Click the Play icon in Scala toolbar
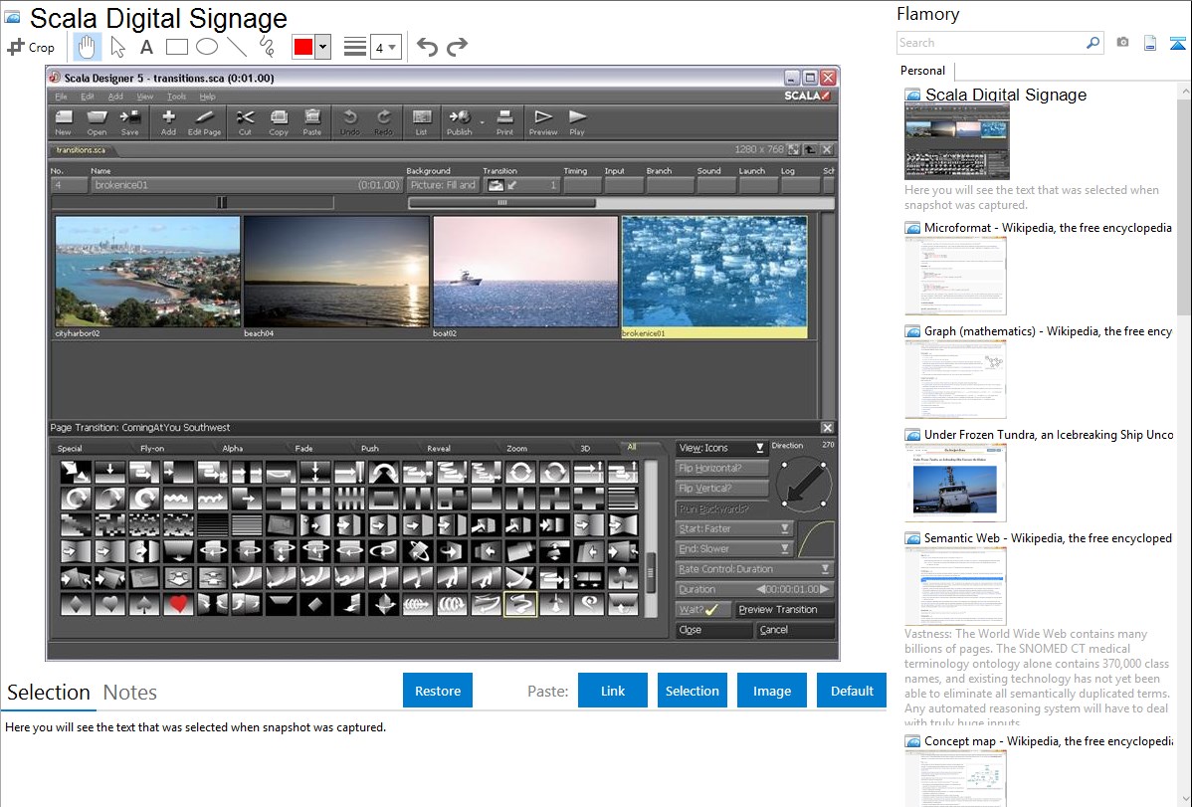 [x=577, y=122]
